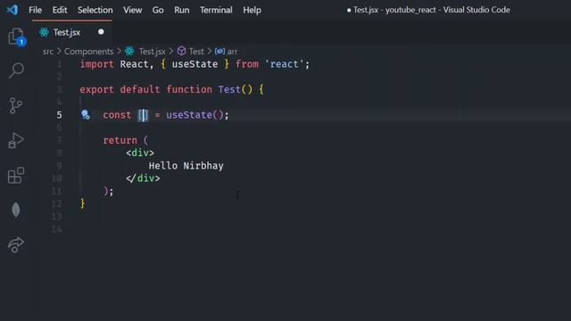Click the opening <div> tag on line 8

click(140, 152)
